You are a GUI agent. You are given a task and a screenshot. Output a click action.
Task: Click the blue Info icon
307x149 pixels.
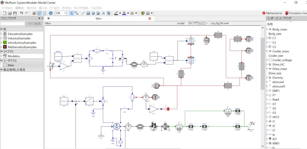[51, 13]
